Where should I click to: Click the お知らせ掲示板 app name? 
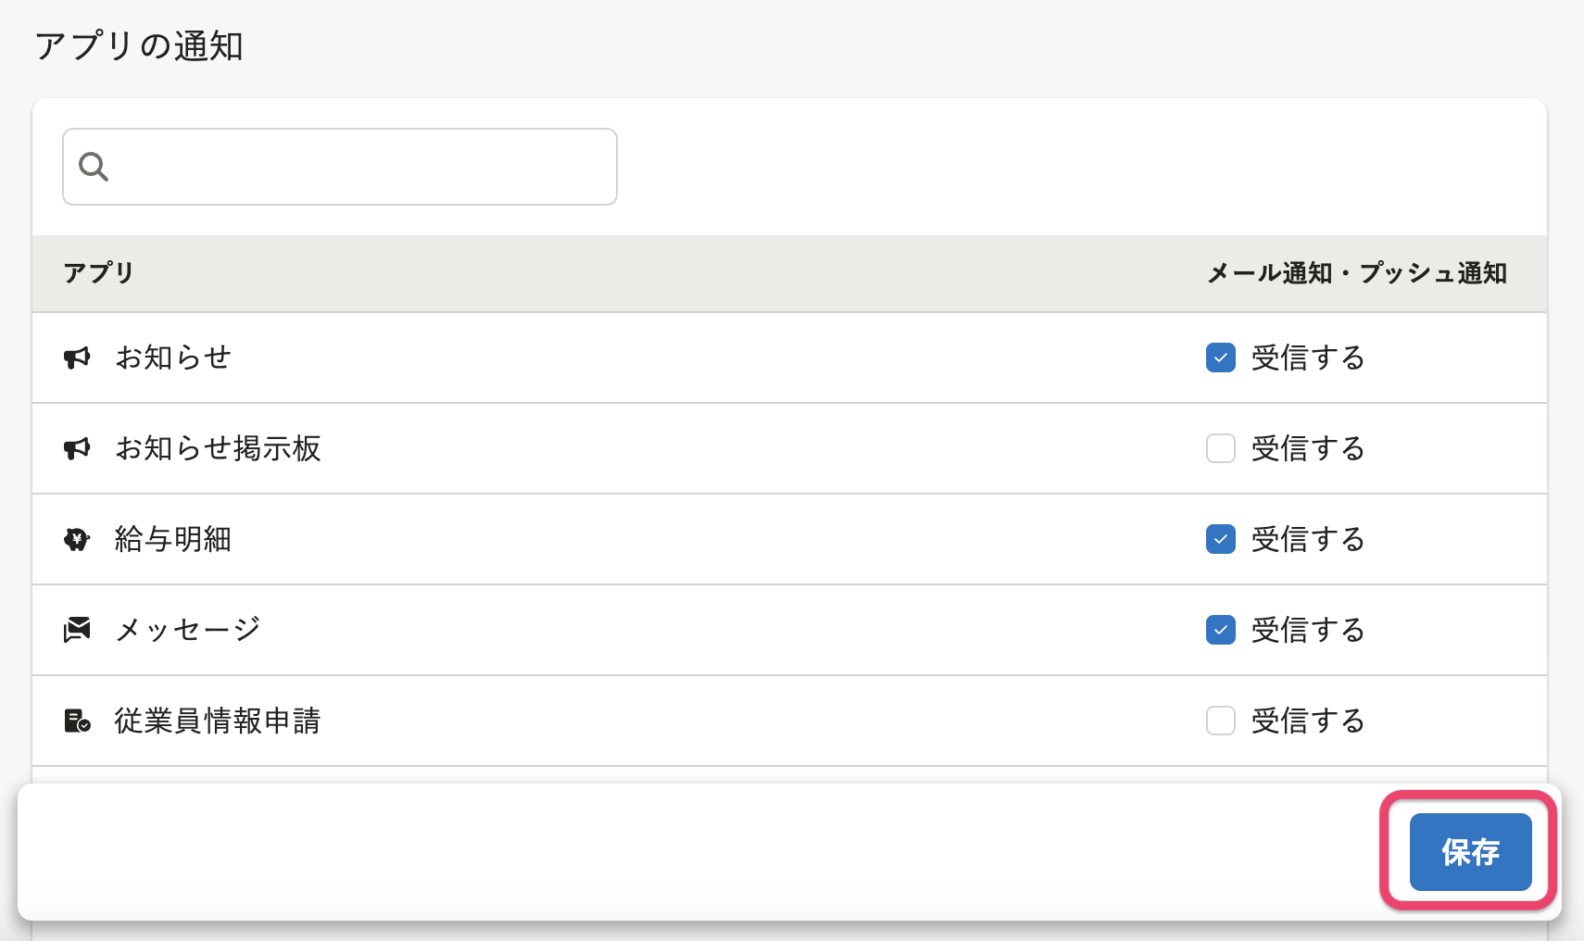click(x=218, y=448)
